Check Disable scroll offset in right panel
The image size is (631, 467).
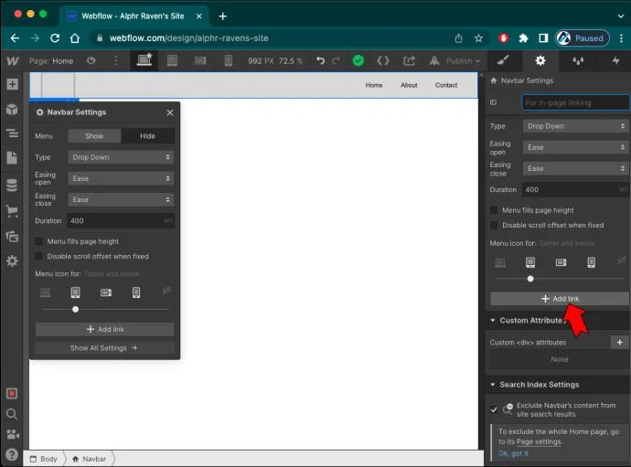(x=494, y=225)
